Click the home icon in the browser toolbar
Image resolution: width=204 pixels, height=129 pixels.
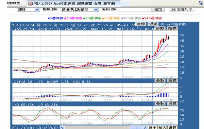pos(200,3)
